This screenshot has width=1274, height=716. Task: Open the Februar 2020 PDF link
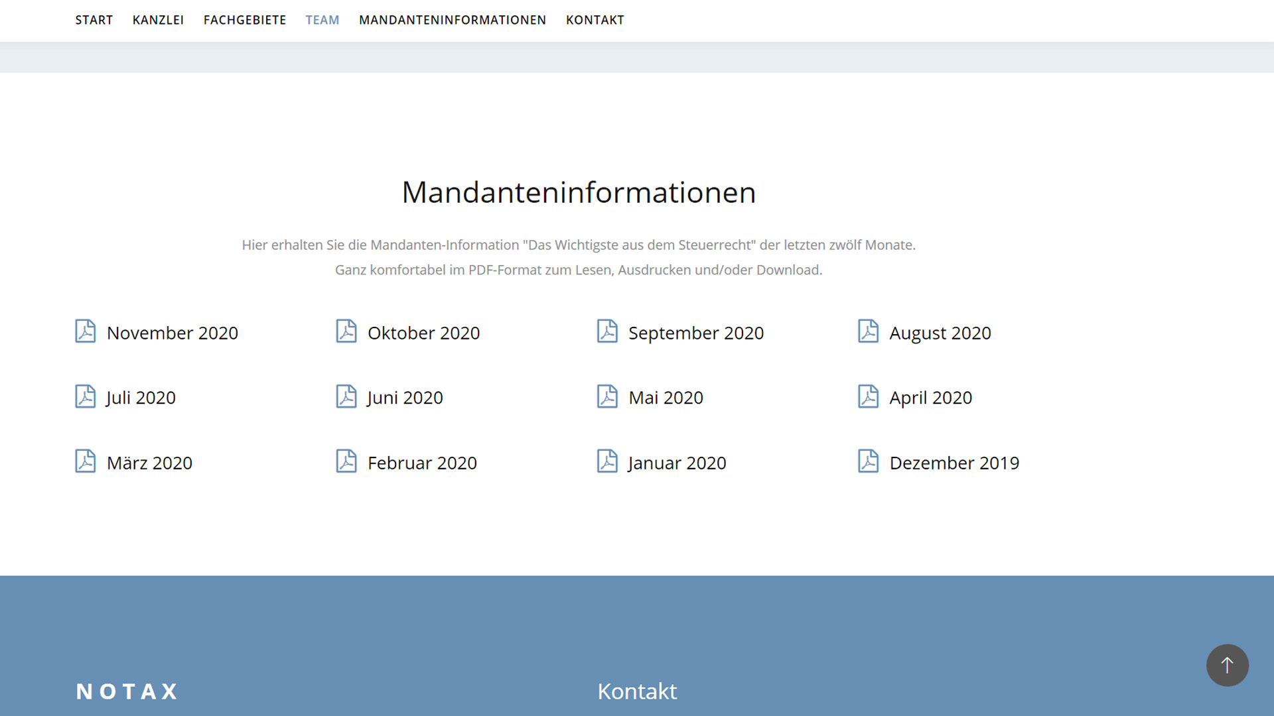point(422,463)
